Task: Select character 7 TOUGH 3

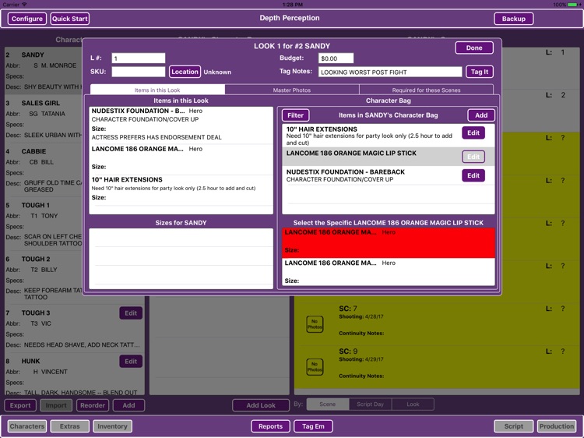Action: [x=75, y=329]
